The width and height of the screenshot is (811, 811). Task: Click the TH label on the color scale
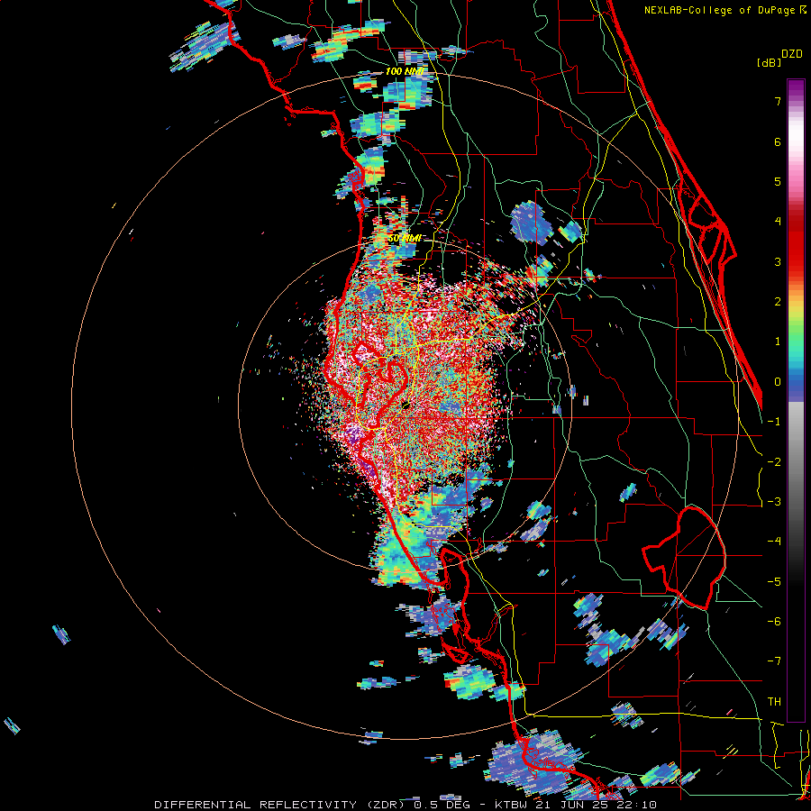(x=774, y=702)
